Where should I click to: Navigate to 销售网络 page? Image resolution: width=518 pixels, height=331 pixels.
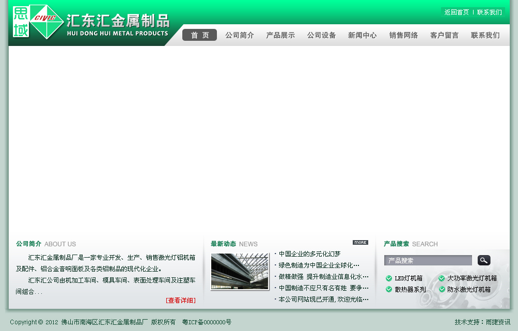(x=403, y=35)
